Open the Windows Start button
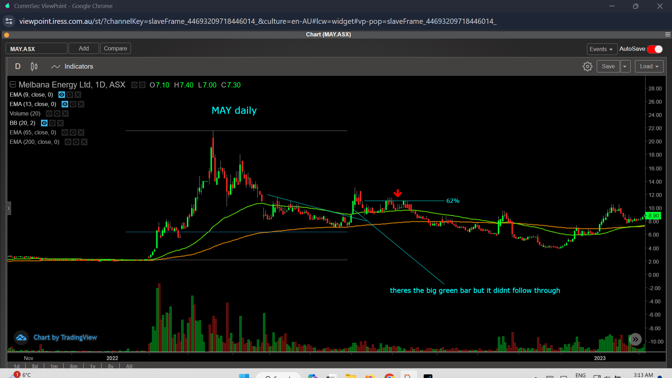The width and height of the screenshot is (672, 378). [244, 376]
